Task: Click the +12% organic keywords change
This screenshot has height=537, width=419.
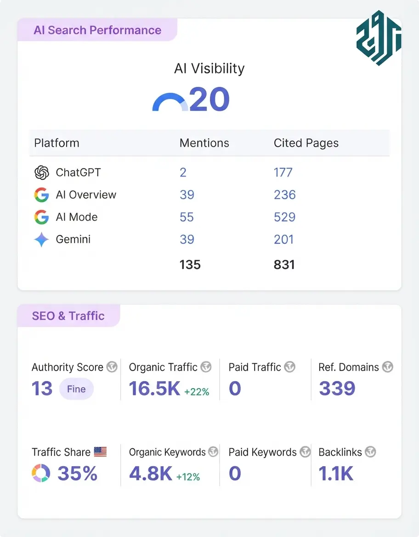Action: click(188, 477)
